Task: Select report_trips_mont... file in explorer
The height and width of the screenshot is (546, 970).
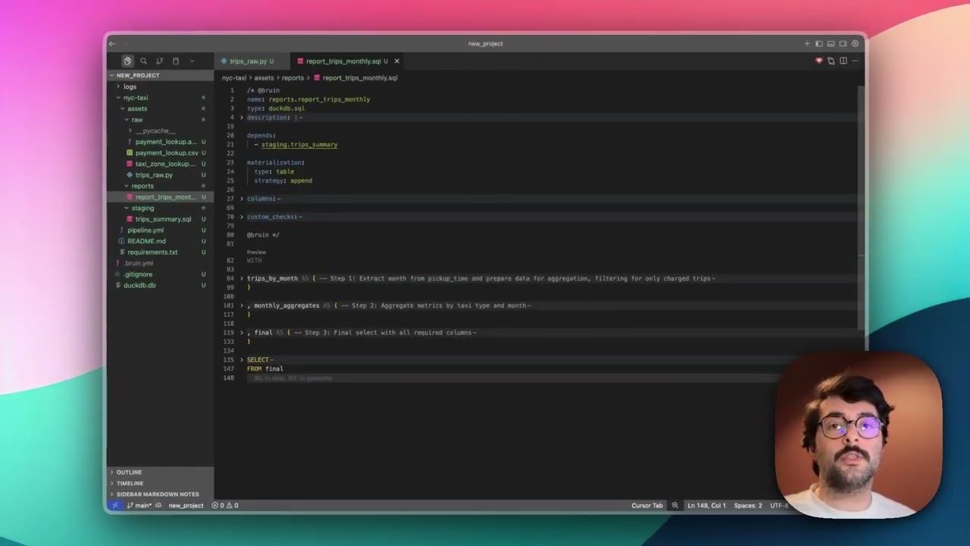Action: 160,197
